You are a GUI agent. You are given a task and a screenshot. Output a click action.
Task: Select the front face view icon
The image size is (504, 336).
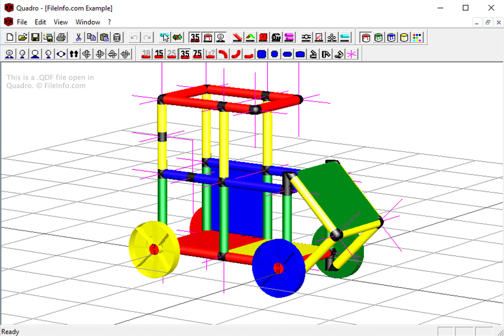pos(9,54)
